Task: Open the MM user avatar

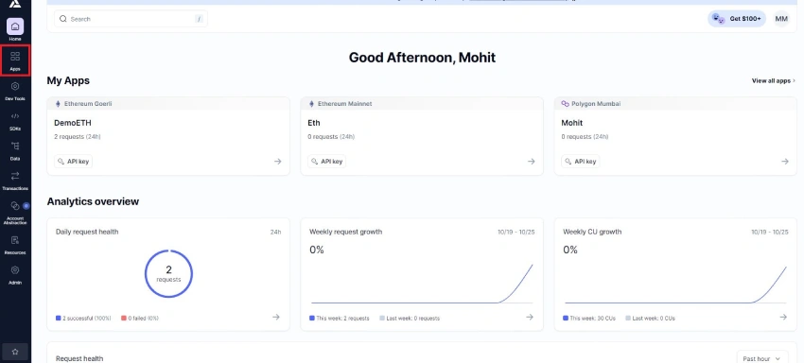Action: (x=781, y=19)
